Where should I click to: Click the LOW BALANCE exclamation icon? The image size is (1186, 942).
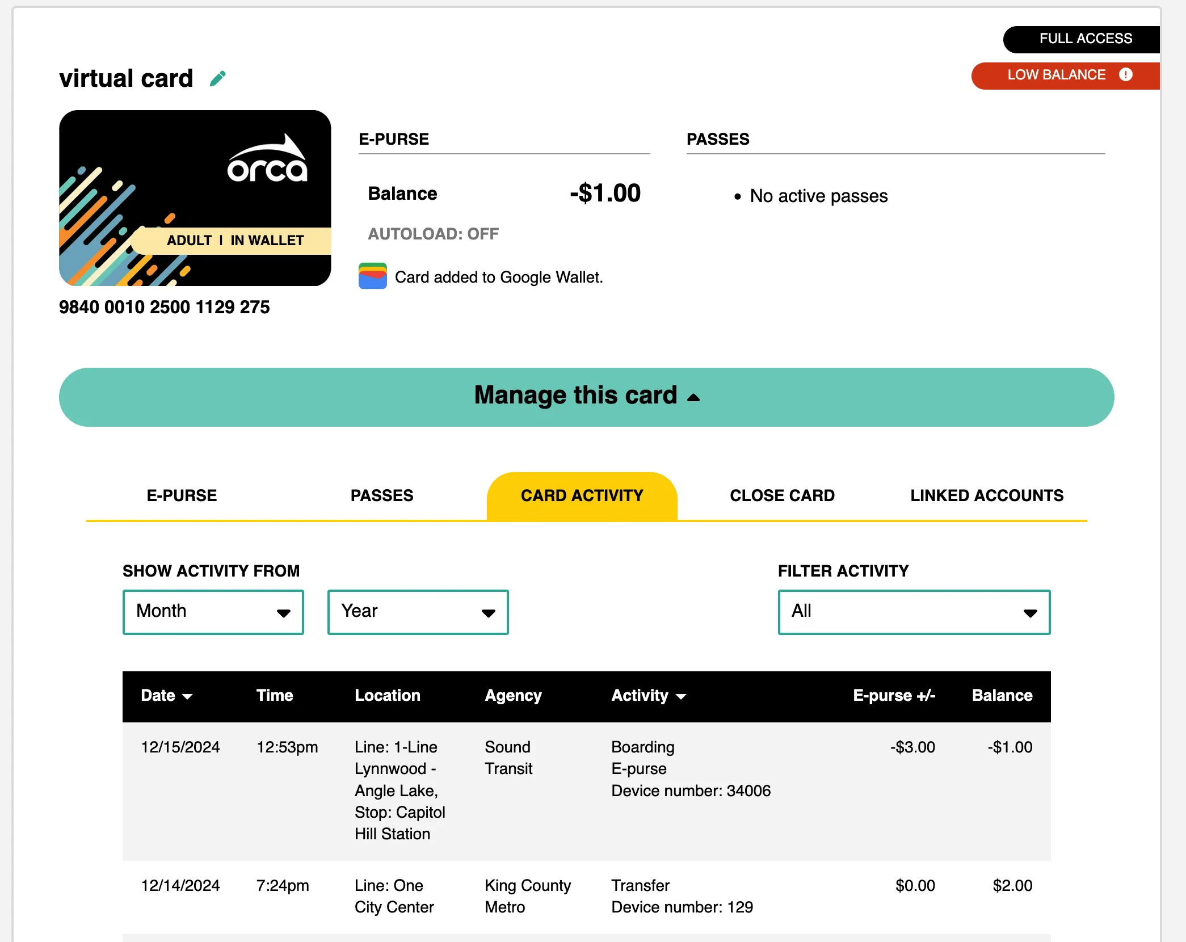(x=1126, y=75)
